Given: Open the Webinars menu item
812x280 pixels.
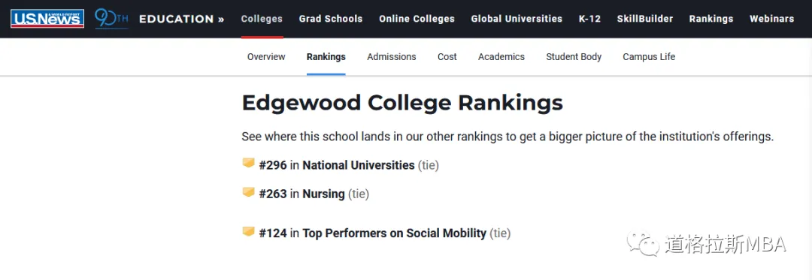Looking at the screenshot, I should [x=771, y=19].
